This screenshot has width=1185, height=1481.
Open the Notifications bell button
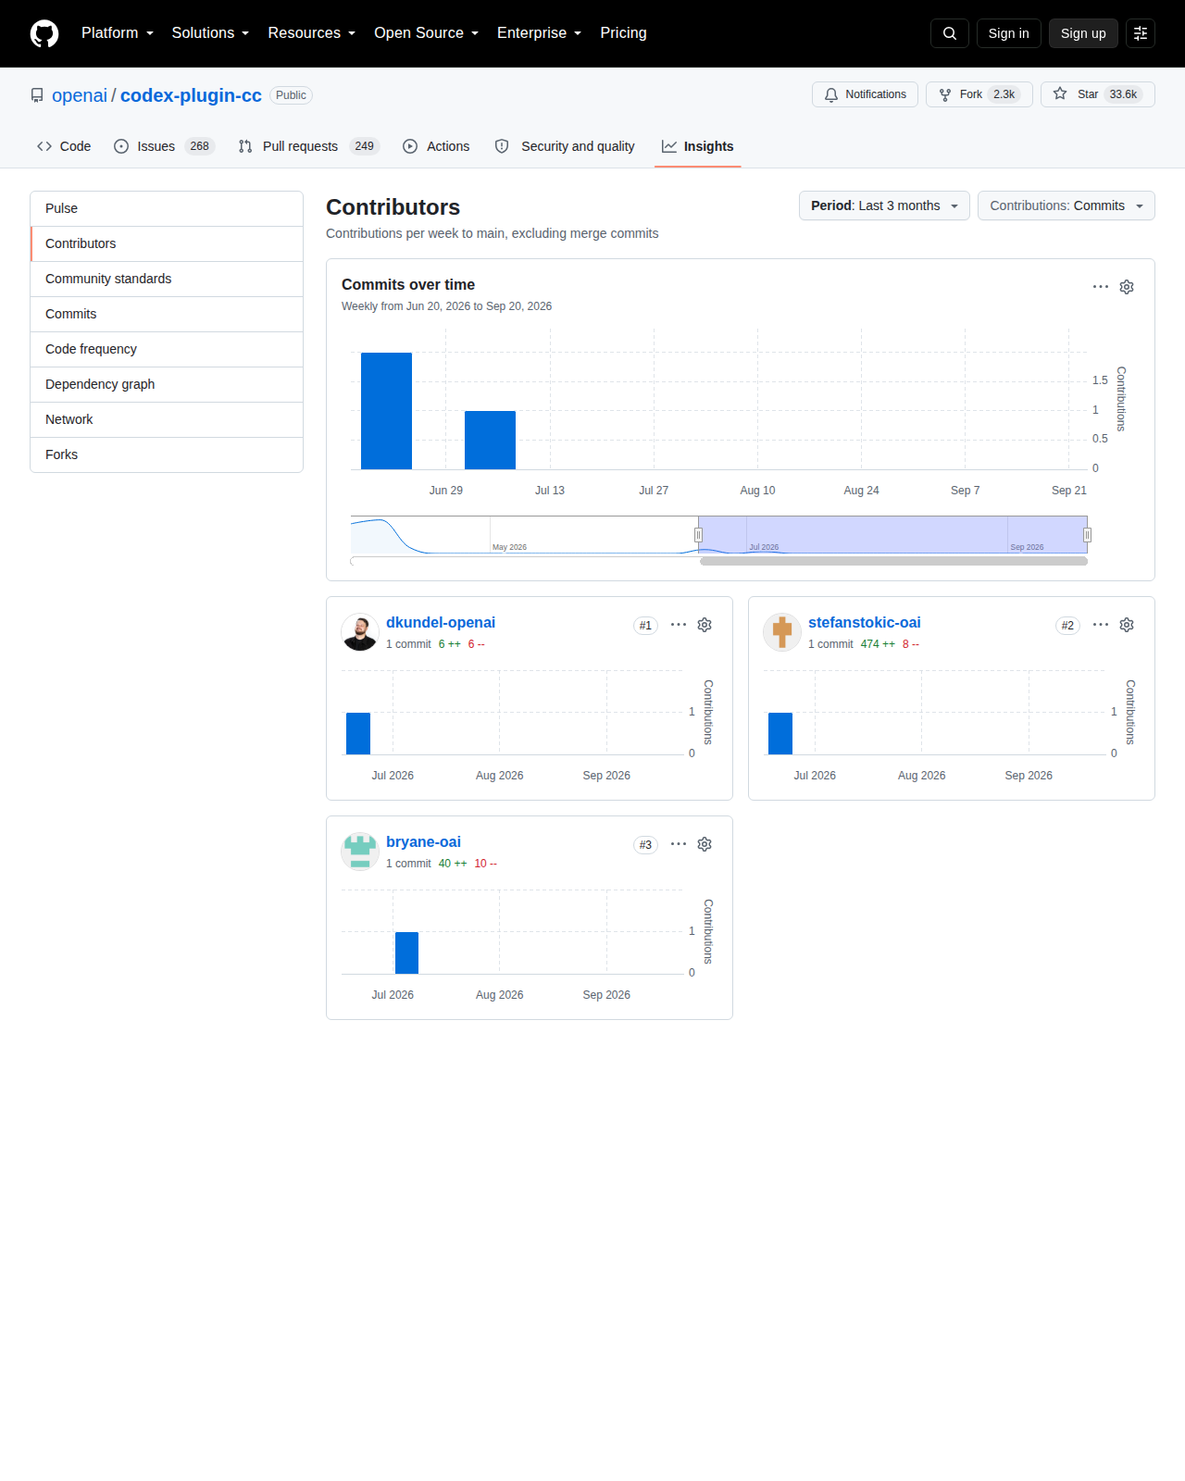(x=865, y=94)
